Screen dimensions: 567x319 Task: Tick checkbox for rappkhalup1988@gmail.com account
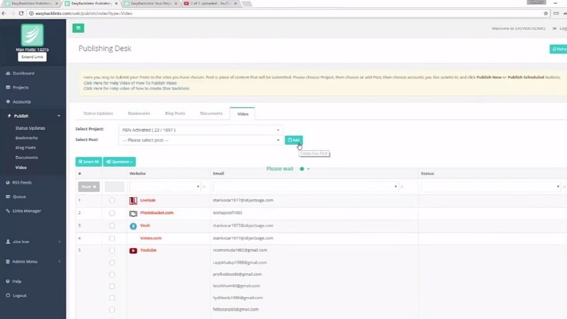pos(112,262)
